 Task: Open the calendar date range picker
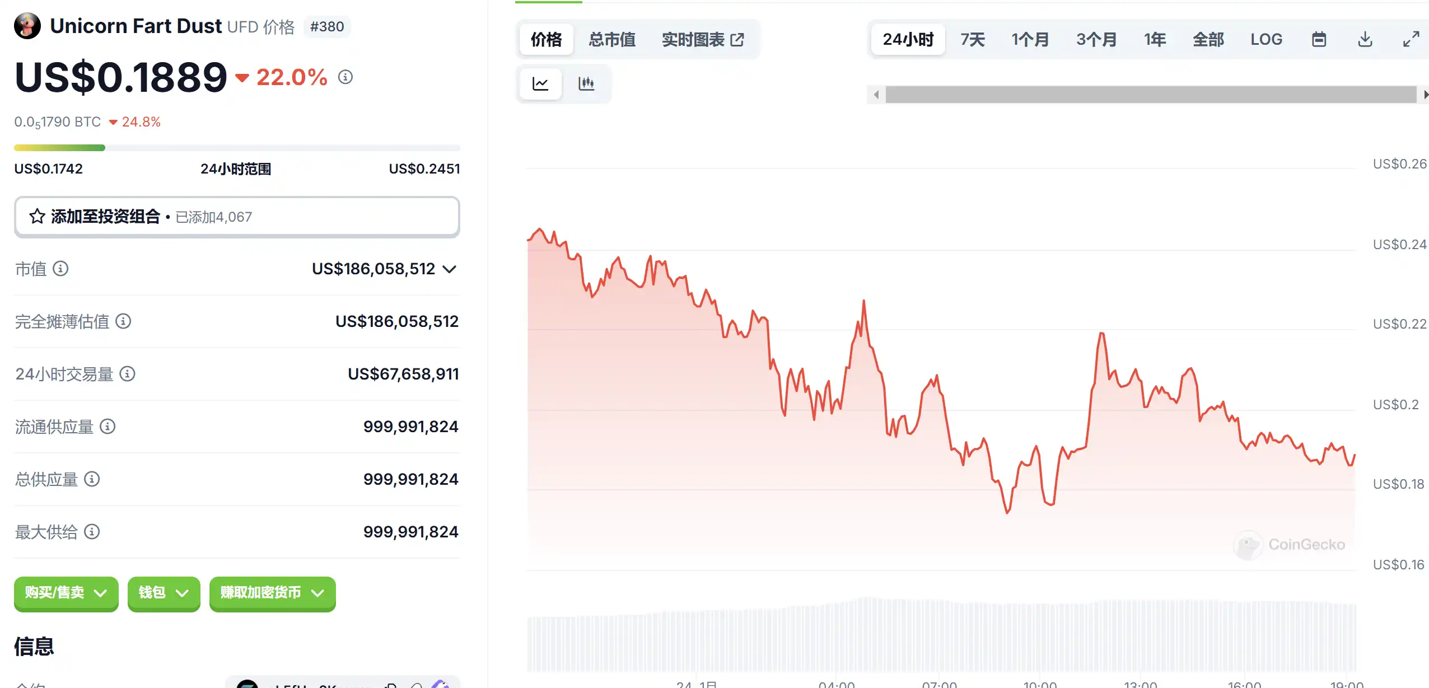tap(1319, 39)
